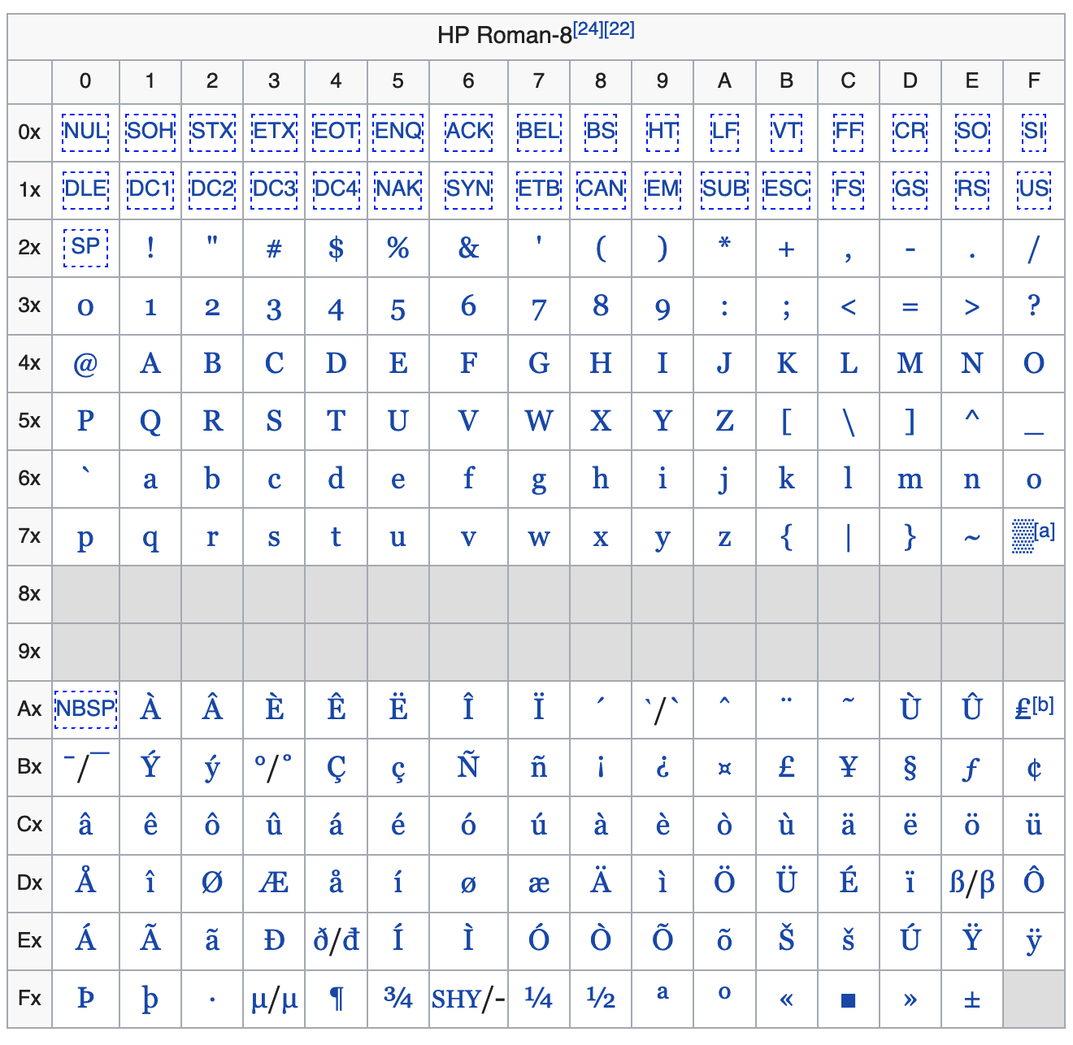Click the Æ capital ligature character
1073x1045 pixels.
pyautogui.click(x=274, y=882)
